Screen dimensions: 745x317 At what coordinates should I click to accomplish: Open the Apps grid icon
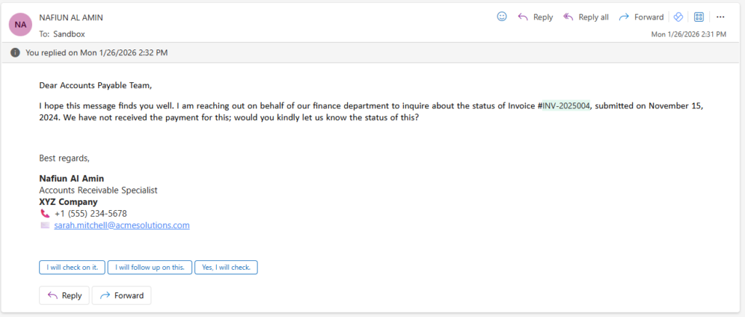(699, 17)
